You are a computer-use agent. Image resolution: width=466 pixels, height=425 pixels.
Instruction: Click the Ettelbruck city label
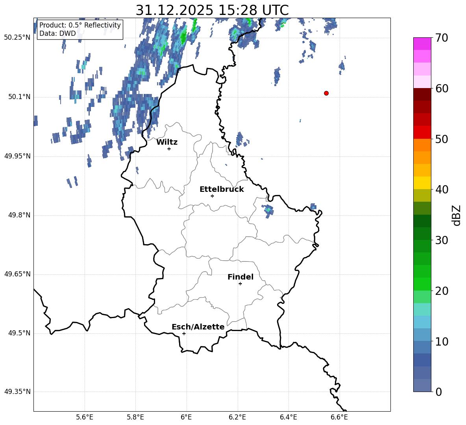(221, 190)
